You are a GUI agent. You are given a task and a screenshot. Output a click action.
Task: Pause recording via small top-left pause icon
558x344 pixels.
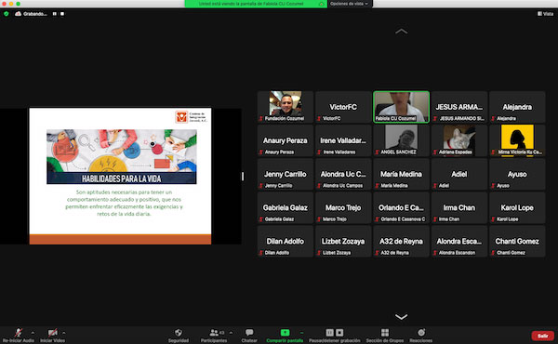(x=55, y=14)
